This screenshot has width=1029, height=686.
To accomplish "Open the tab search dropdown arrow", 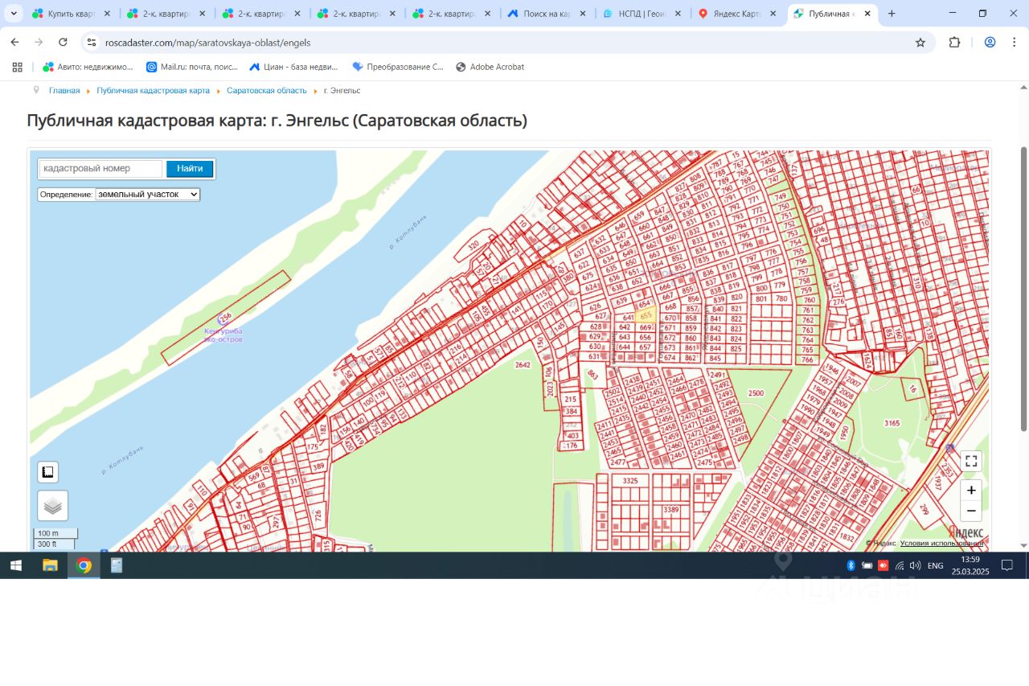I will [x=14, y=14].
